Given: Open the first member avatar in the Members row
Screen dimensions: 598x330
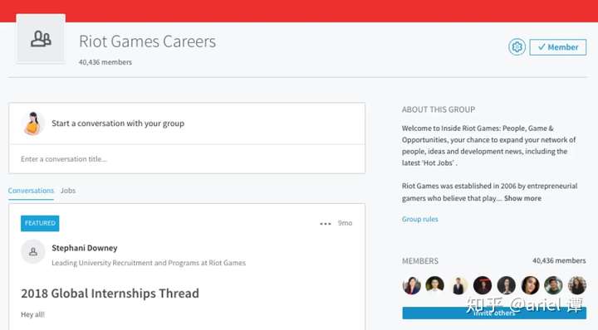Looking at the screenshot, I should 411,285.
